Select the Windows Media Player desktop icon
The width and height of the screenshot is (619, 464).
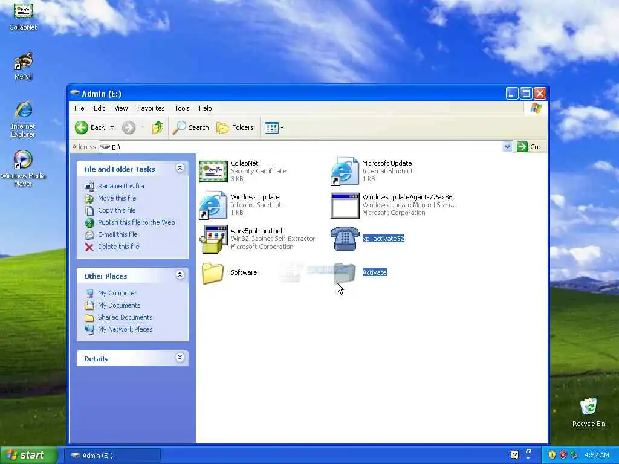(x=23, y=169)
